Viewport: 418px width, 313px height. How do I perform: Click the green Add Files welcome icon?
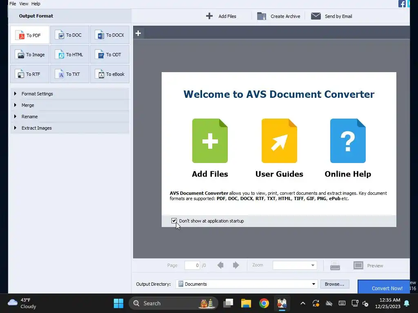(210, 141)
